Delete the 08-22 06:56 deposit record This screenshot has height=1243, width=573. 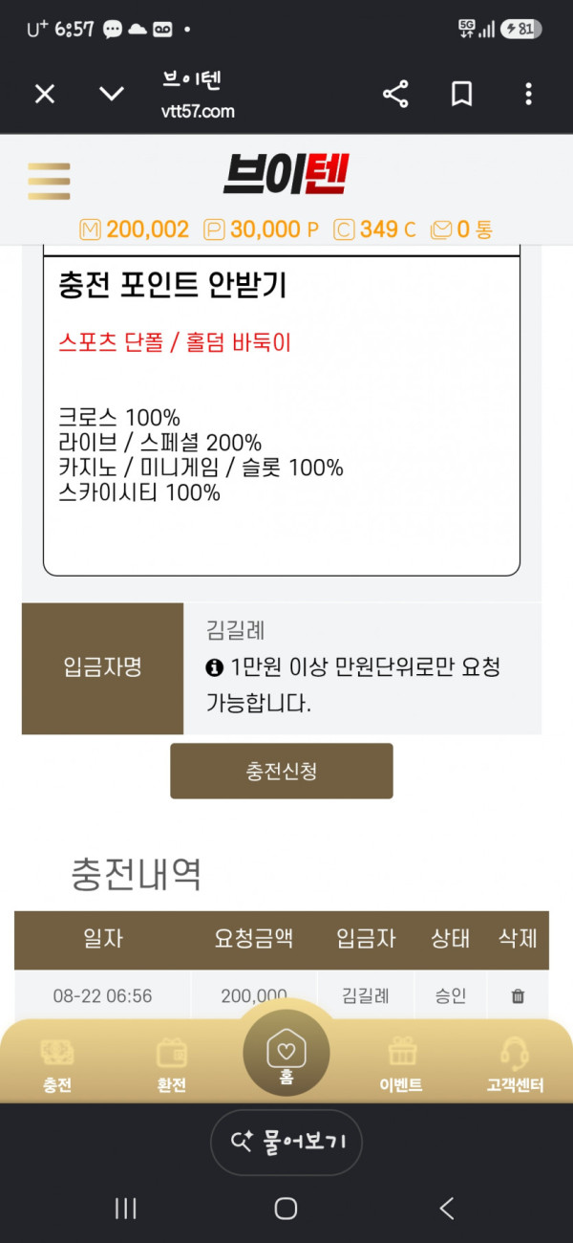click(518, 995)
